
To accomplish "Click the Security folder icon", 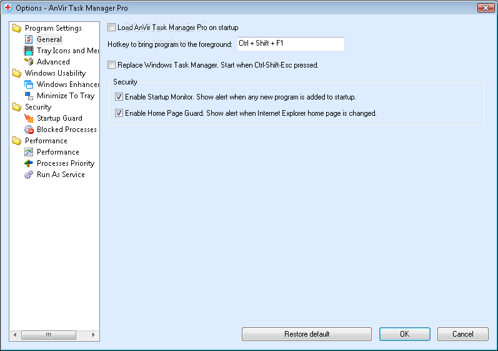I will point(17,107).
